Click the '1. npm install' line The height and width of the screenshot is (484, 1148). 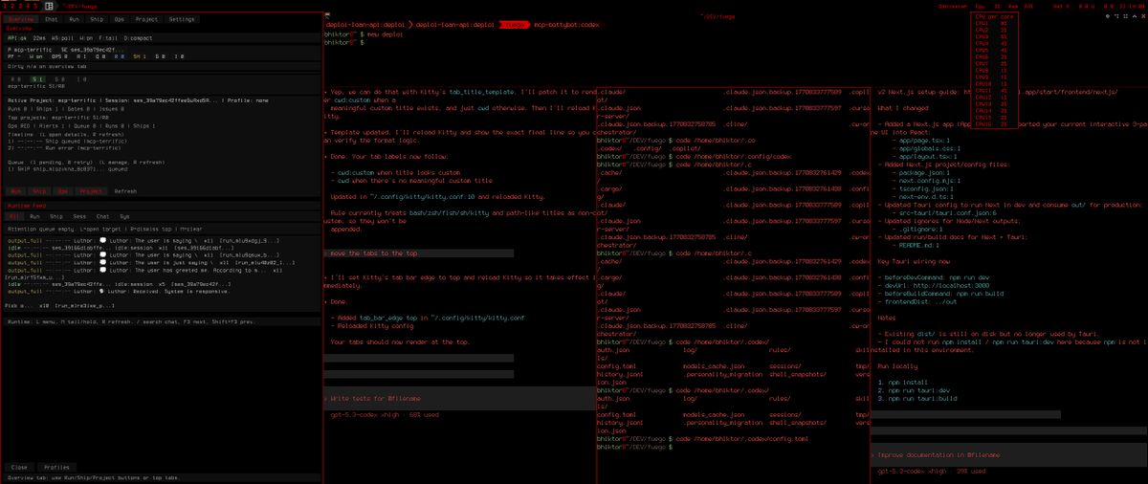click(x=904, y=385)
